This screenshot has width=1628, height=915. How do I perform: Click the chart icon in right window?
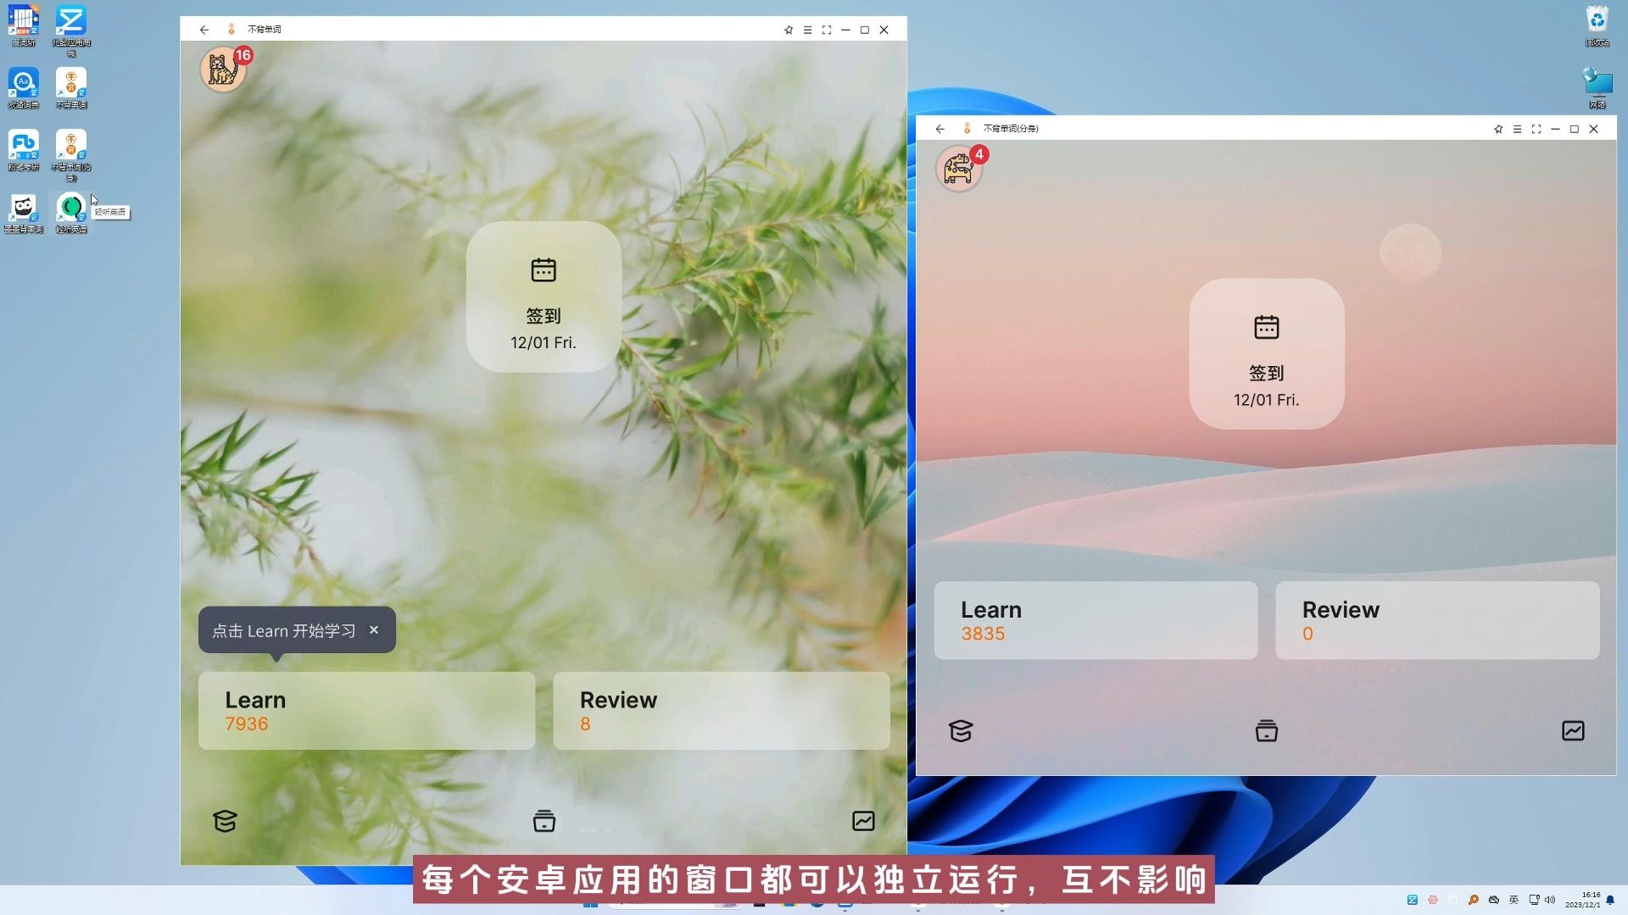coord(1573,729)
